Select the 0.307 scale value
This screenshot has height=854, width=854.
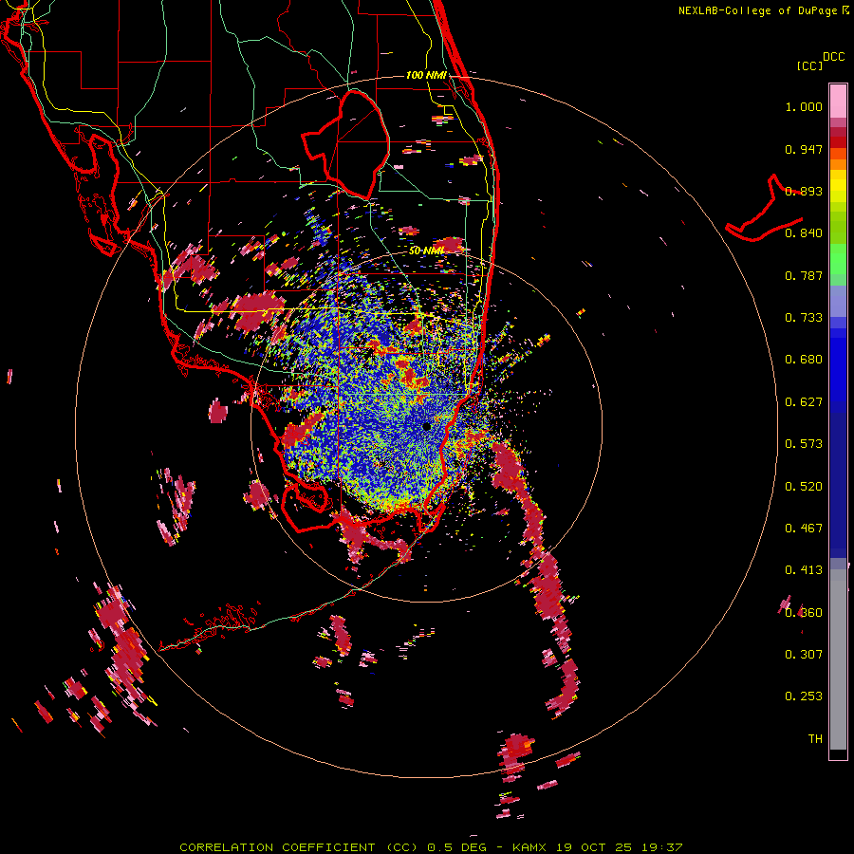click(x=804, y=655)
